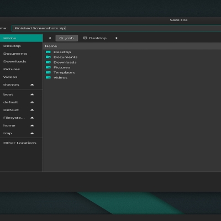Eject the home volume

(x=32, y=125)
